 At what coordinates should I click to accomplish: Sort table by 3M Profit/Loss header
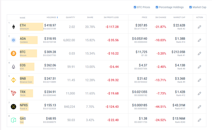tap(111, 17)
